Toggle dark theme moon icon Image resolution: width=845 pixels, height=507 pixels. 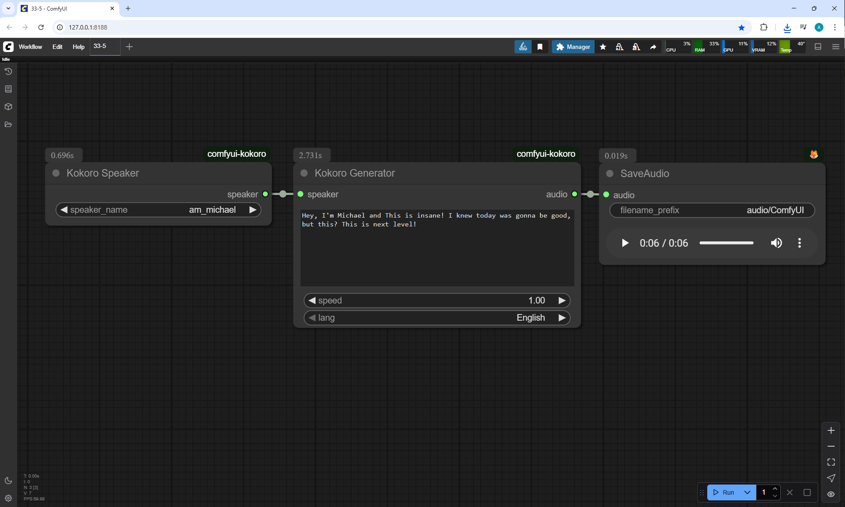tap(8, 481)
